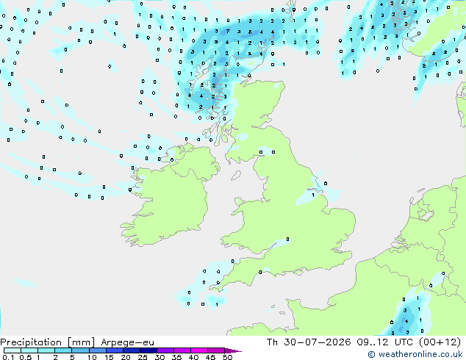
Task: Select the 45–50 mm legend color swatch
Action: coord(216,350)
